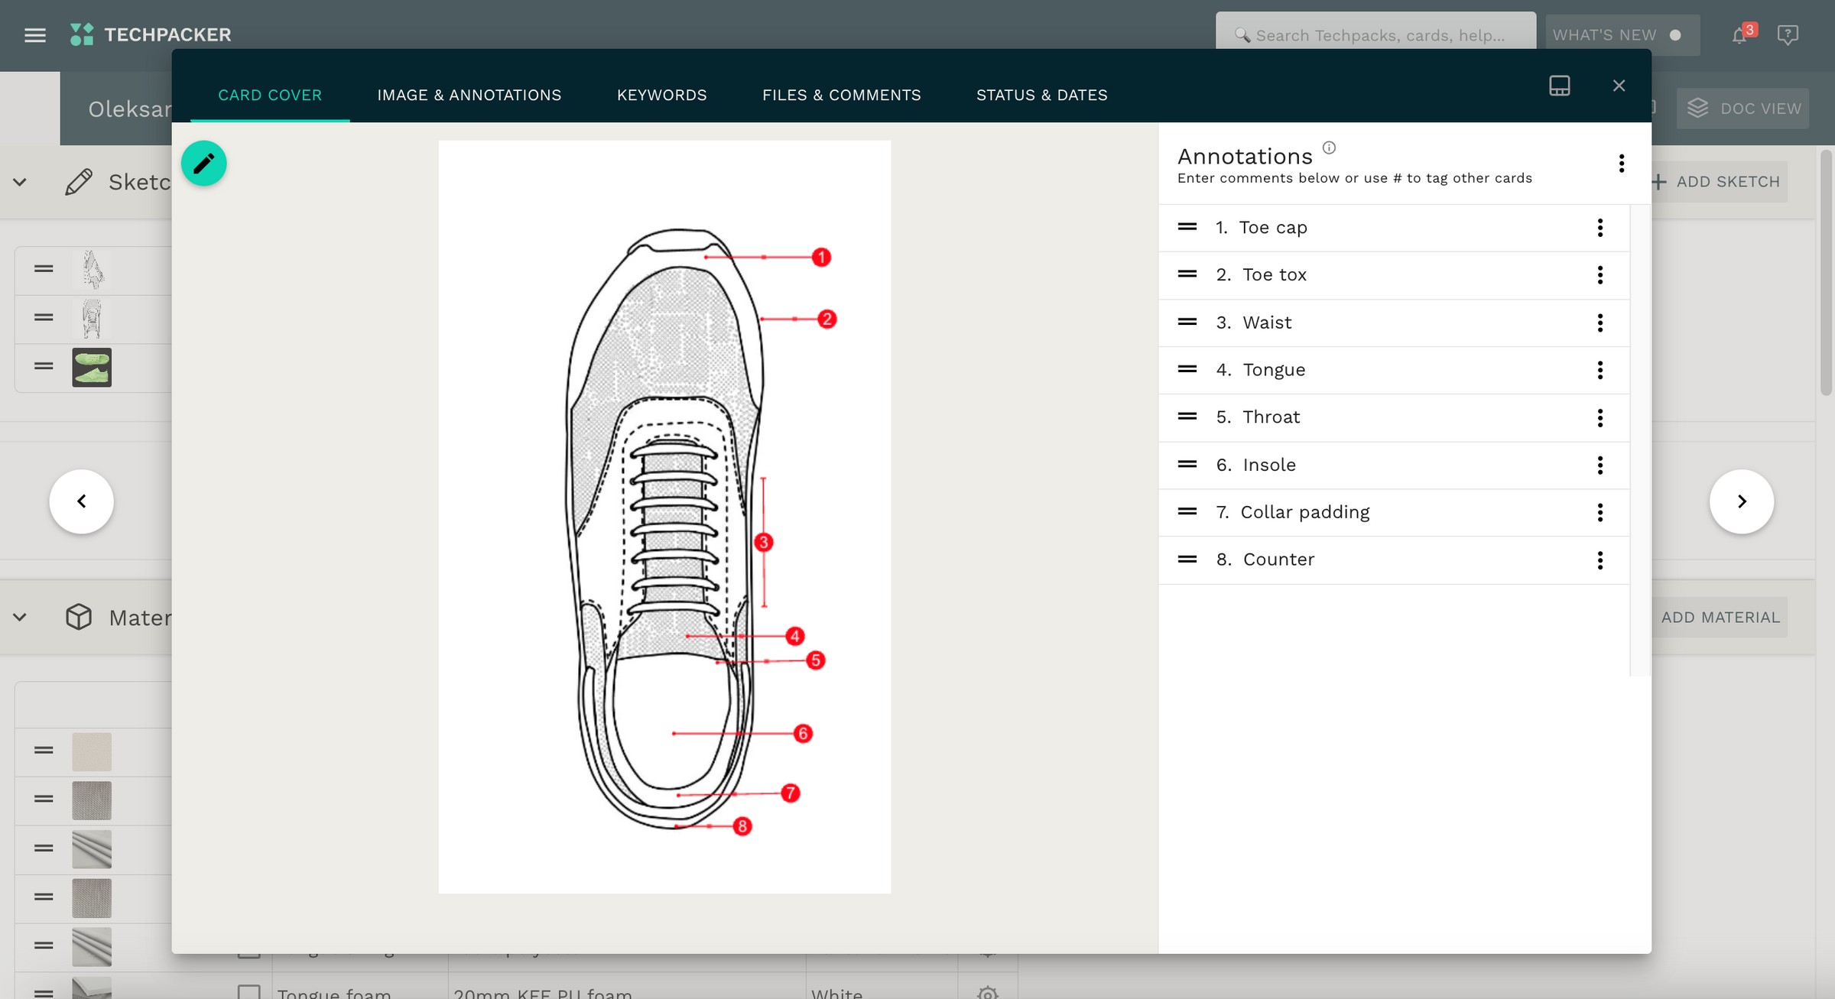This screenshot has height=999, width=1835.
Task: Click the Search Techpacks input field
Action: [x=1376, y=34]
